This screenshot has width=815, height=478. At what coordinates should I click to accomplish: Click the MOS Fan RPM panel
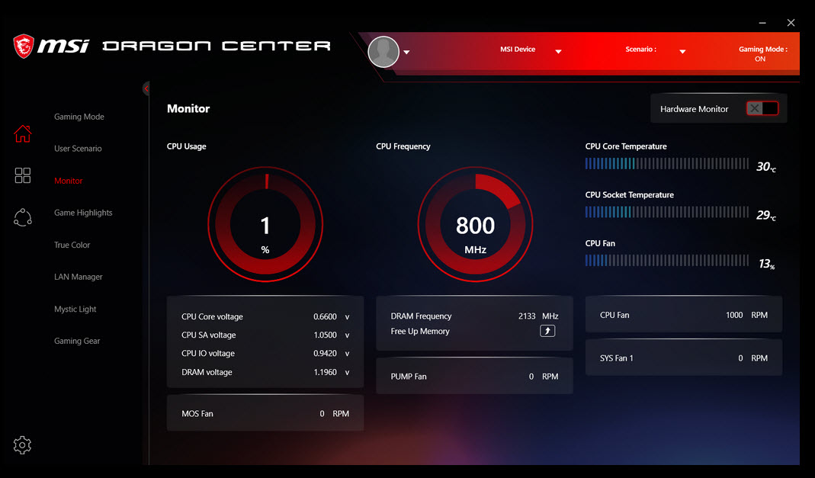pyautogui.click(x=265, y=413)
